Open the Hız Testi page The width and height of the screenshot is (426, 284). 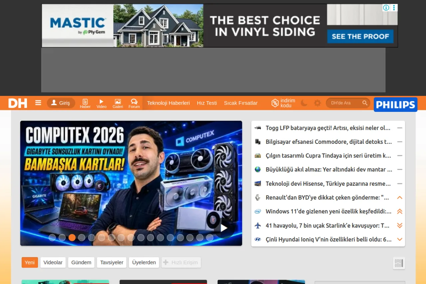207,103
